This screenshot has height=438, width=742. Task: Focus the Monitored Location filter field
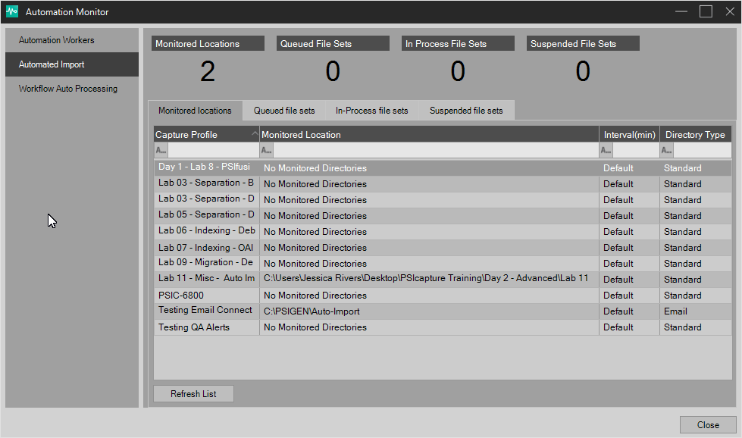tap(435, 150)
